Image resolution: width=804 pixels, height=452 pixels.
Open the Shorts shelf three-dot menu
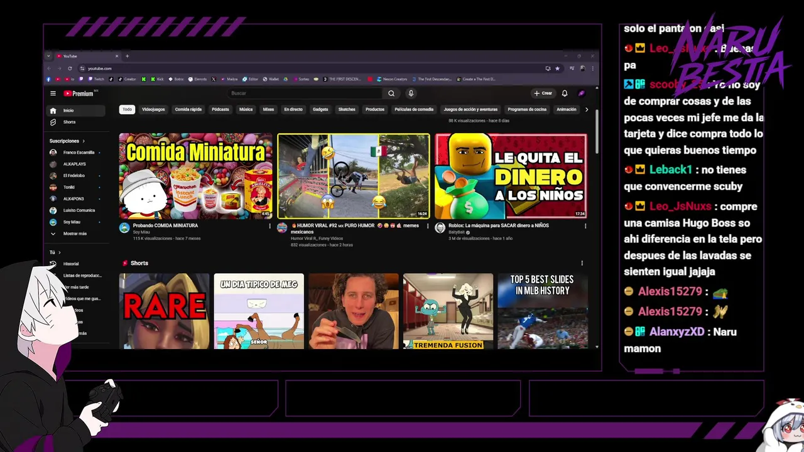[x=582, y=263]
